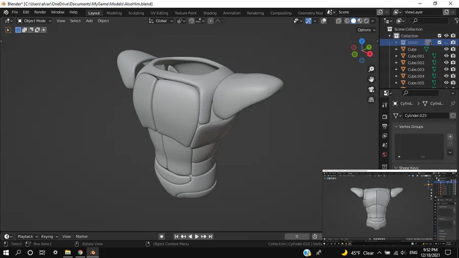459x258 pixels.
Task: Toggle camera view with the camera icon
Action: click(x=371, y=89)
